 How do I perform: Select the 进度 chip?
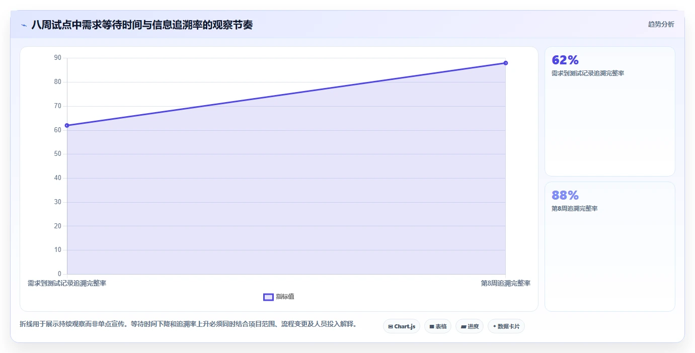(x=470, y=326)
